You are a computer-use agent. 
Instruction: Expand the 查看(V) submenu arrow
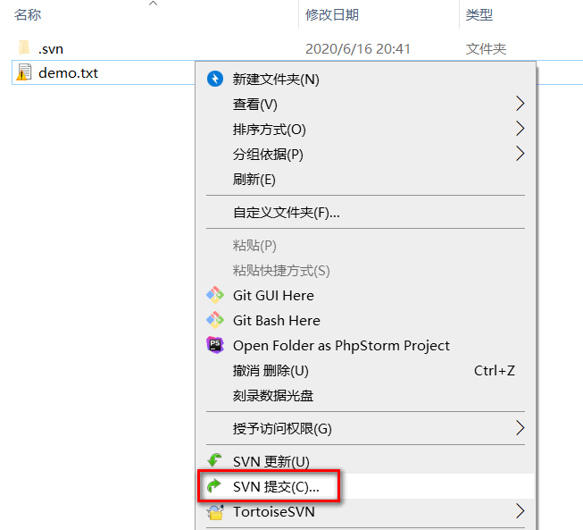(520, 104)
